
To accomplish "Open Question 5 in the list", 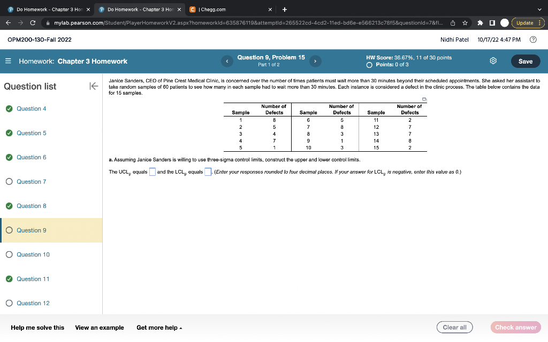I will 31,133.
